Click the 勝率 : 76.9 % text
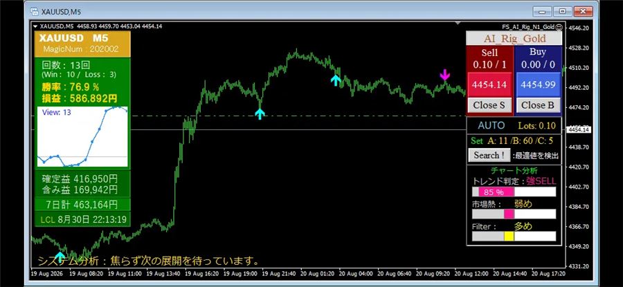 click(x=70, y=87)
